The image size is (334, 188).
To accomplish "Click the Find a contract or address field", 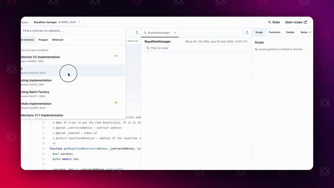I will (x=73, y=31).
